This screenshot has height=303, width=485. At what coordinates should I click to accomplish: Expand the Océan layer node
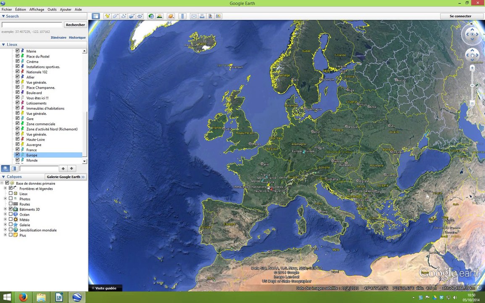(x=5, y=214)
